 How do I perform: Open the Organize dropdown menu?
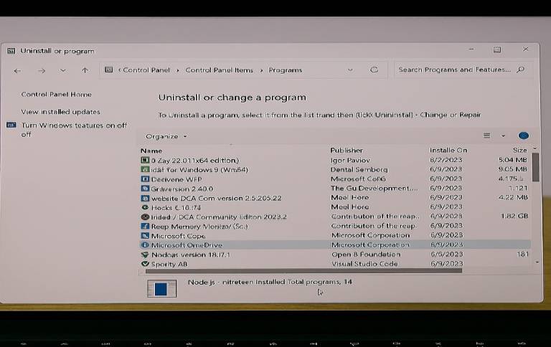pos(166,136)
